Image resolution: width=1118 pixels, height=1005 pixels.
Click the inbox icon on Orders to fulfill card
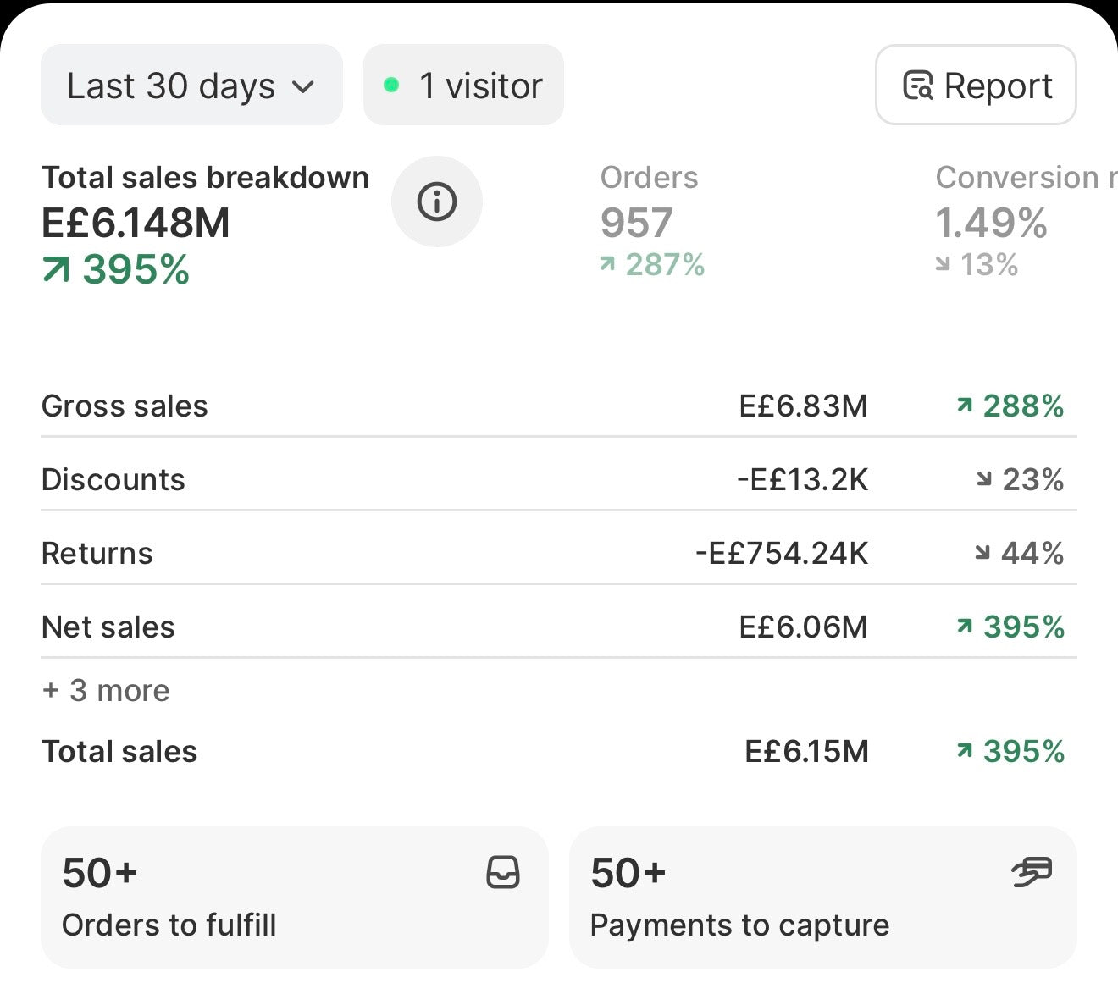tap(503, 873)
